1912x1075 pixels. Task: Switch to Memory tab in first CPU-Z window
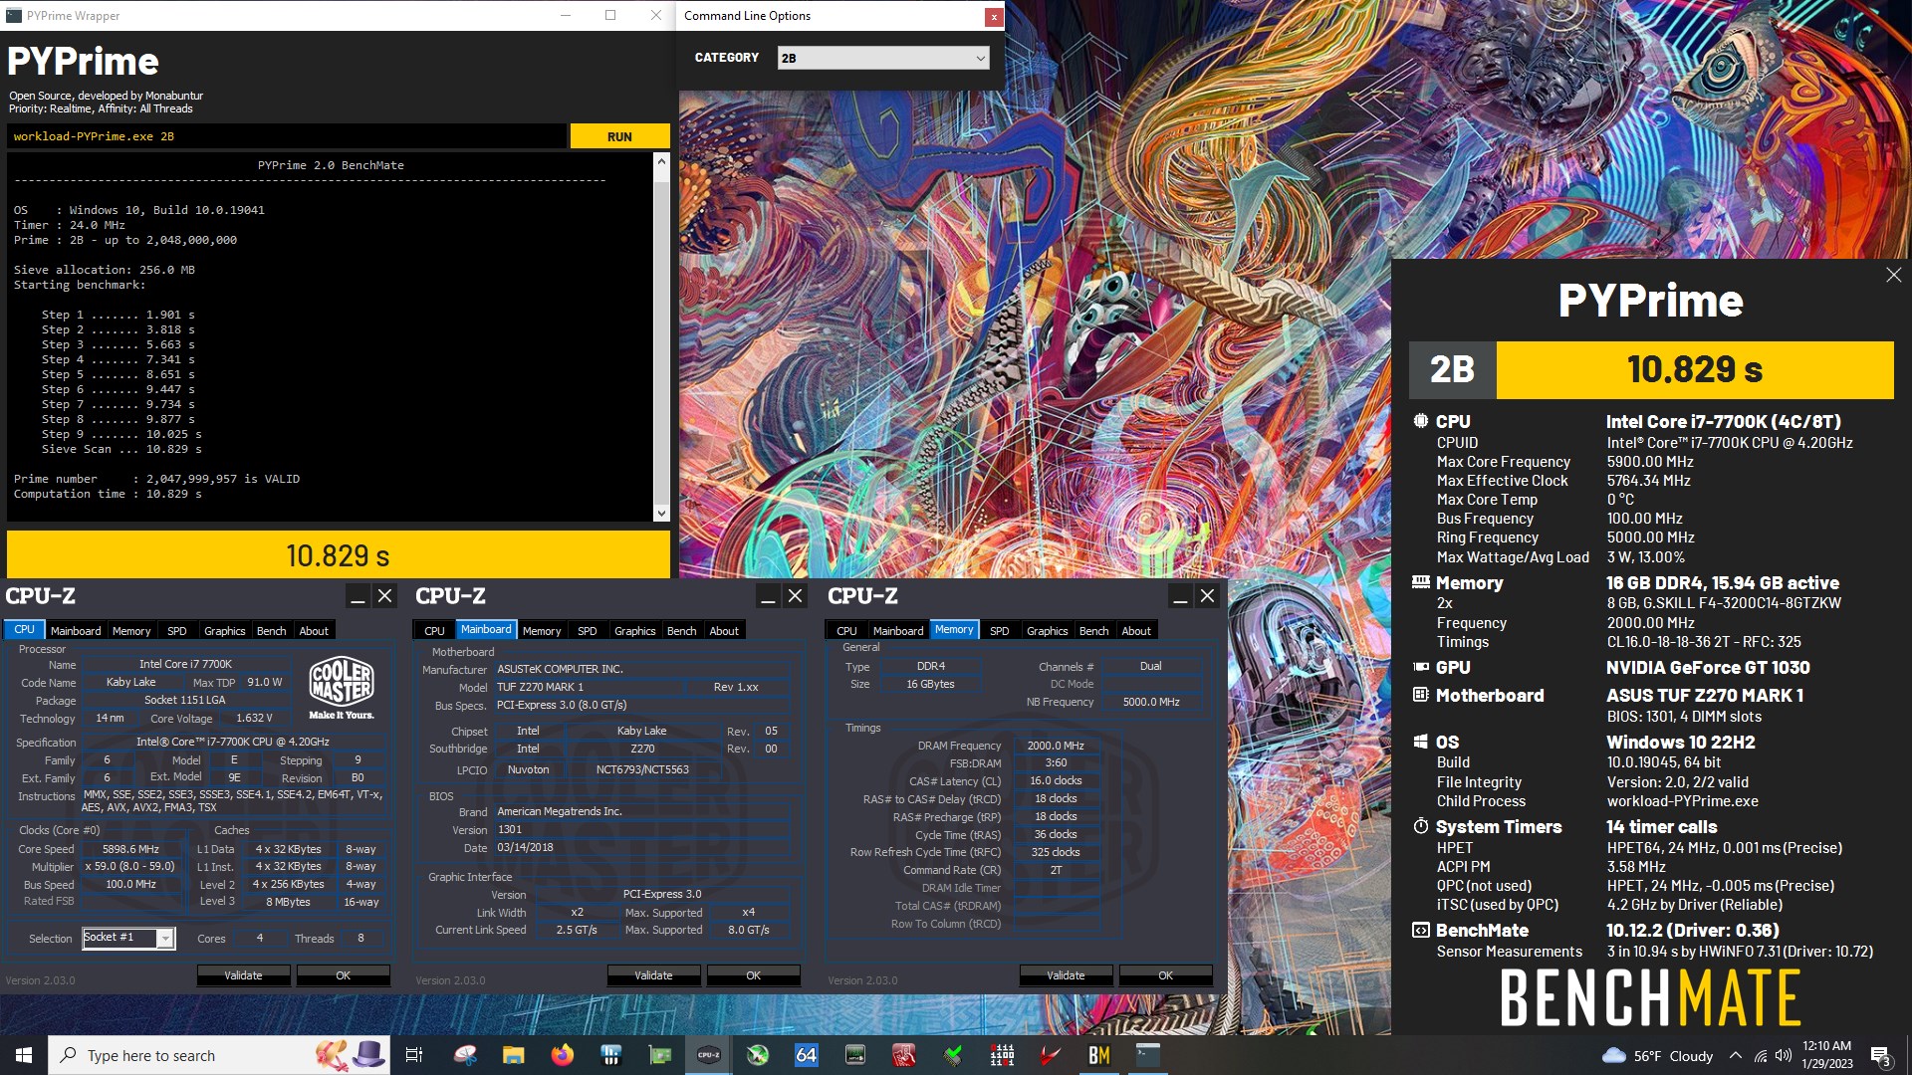131,631
